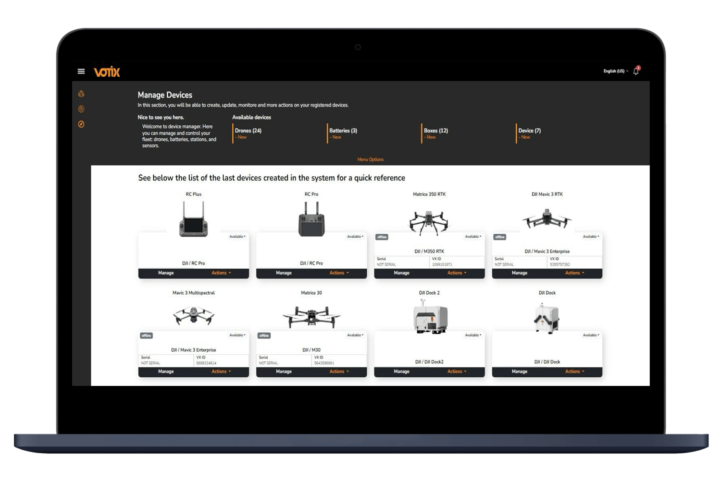
Task: Click the VOTIX logo
Action: (x=107, y=72)
